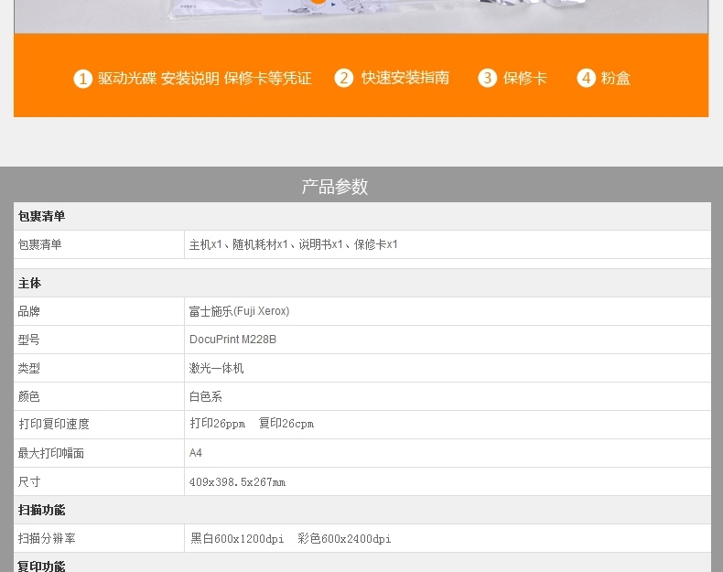Click the 保修卡 label beside number 3
The height and width of the screenshot is (572, 723).
tap(525, 79)
